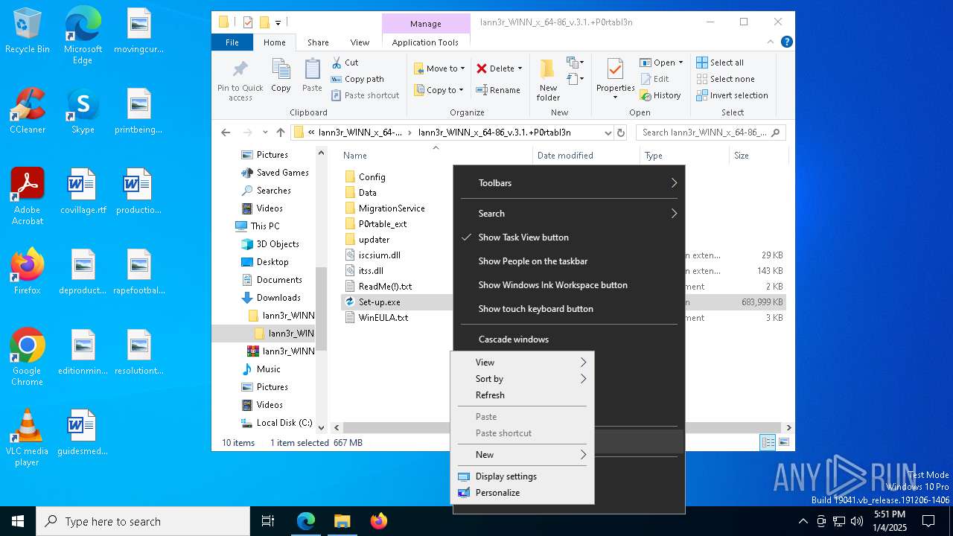953x536 pixels.
Task: Open Application Tools tab
Action: pyautogui.click(x=425, y=42)
